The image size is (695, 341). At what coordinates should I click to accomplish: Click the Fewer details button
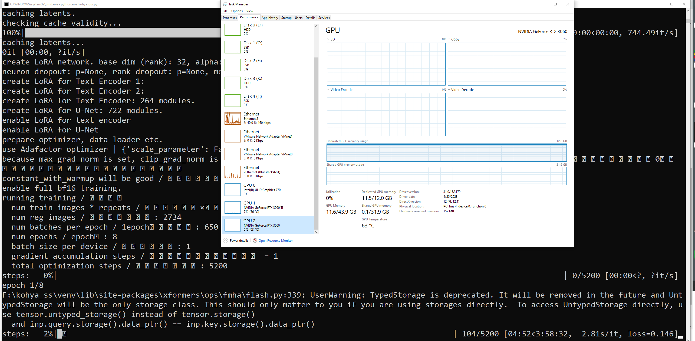tap(236, 240)
